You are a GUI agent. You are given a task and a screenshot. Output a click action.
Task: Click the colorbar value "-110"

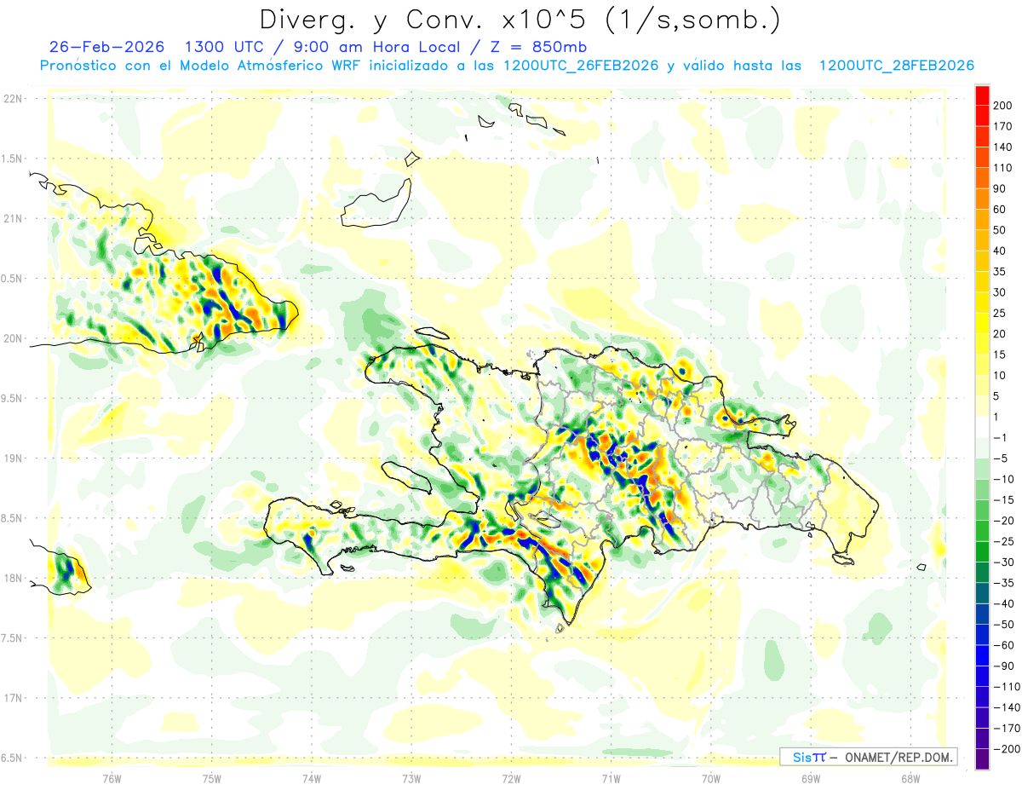1006,687
